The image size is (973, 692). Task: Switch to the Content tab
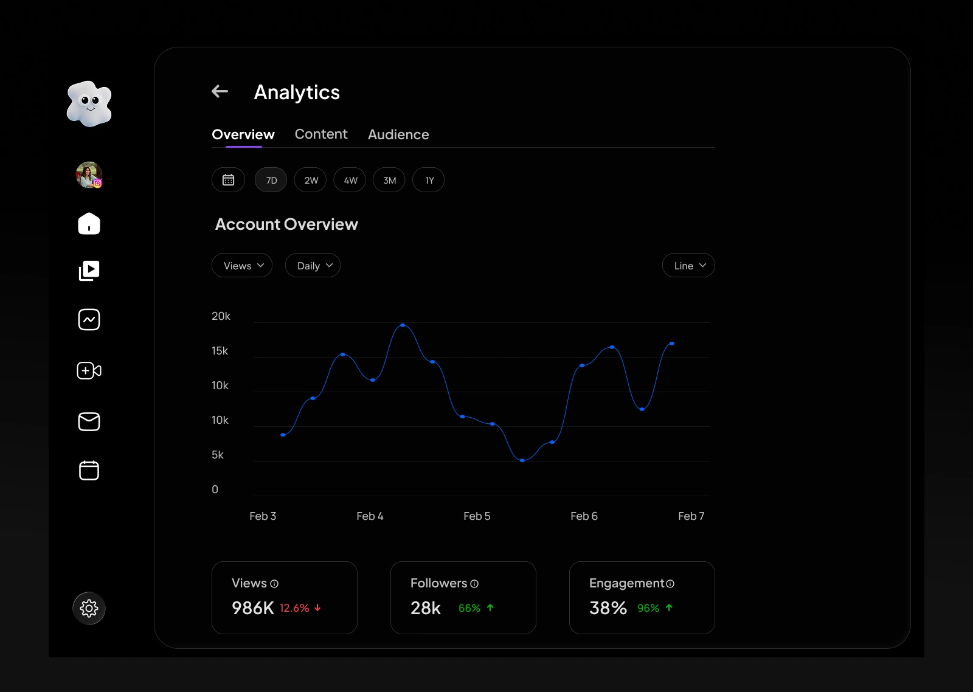click(x=321, y=134)
